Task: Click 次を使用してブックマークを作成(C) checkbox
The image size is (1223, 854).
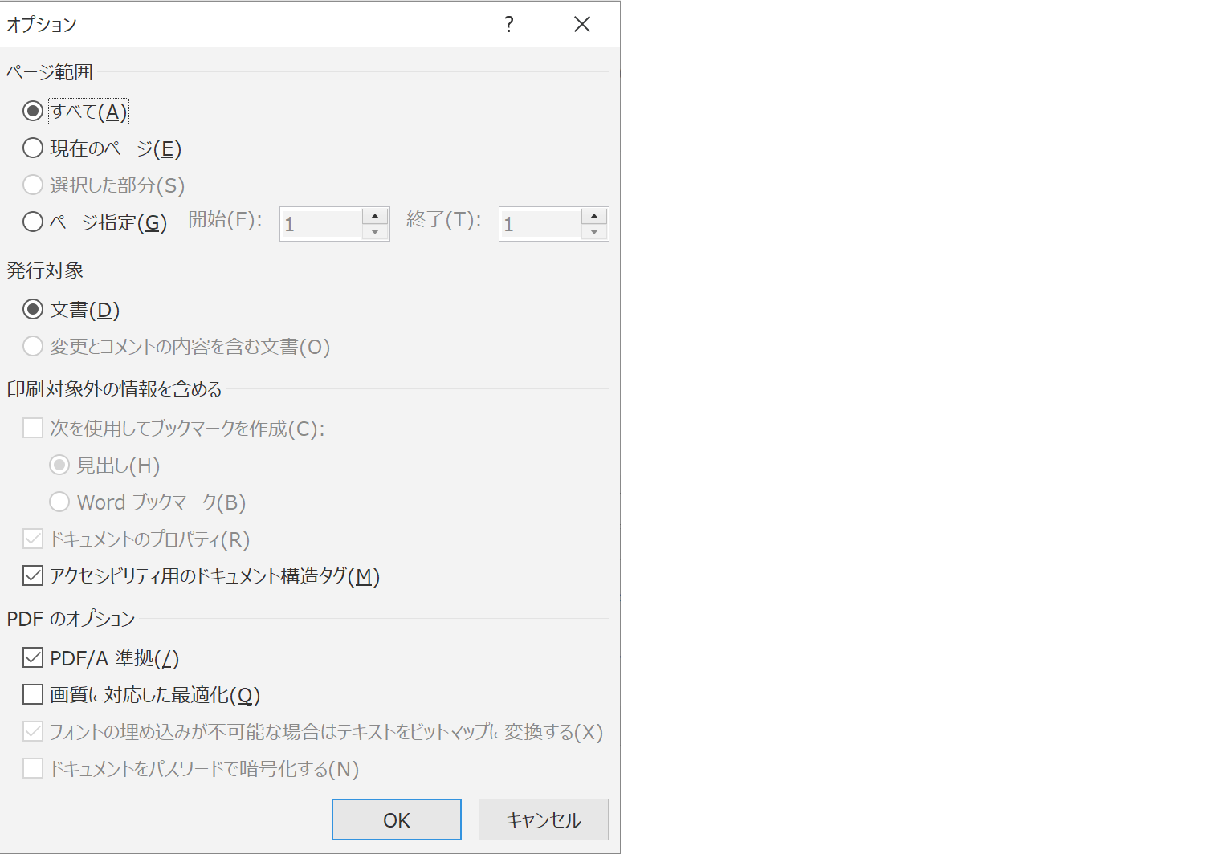Action: (33, 428)
